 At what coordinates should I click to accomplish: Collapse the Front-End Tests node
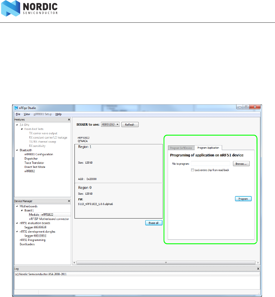(22, 129)
